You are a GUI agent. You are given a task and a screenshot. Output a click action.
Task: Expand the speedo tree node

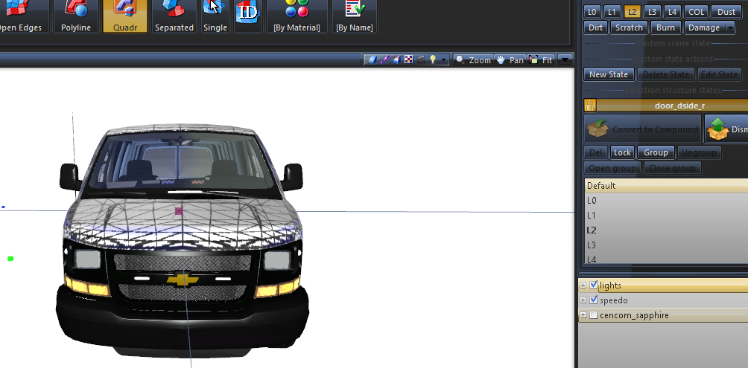583,300
